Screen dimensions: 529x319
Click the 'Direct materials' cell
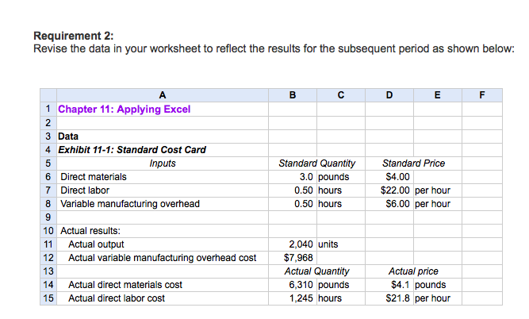[163, 177]
